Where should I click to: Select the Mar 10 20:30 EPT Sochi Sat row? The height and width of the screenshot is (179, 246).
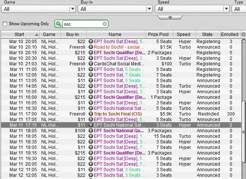tap(121, 58)
